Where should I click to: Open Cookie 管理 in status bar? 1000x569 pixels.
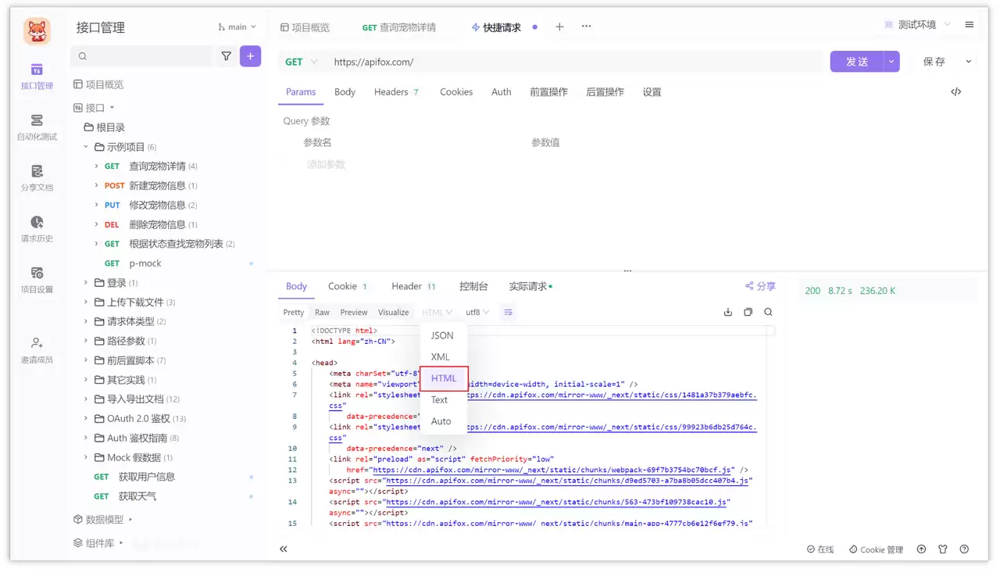coord(877,549)
